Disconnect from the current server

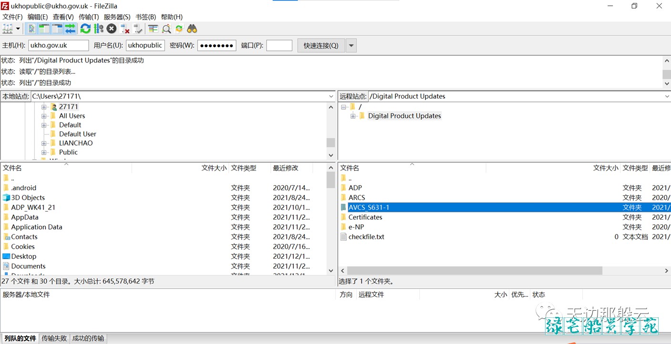(125, 29)
